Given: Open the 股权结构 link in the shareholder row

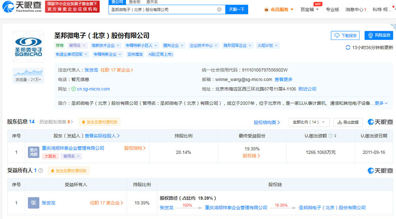Looking at the screenshot, I should click(x=135, y=148).
